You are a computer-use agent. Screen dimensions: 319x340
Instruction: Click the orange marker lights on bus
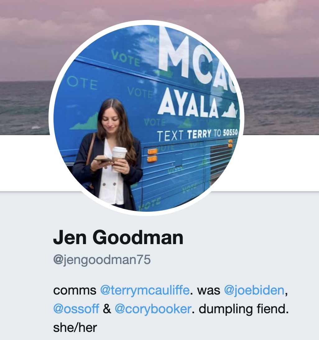point(152,155)
